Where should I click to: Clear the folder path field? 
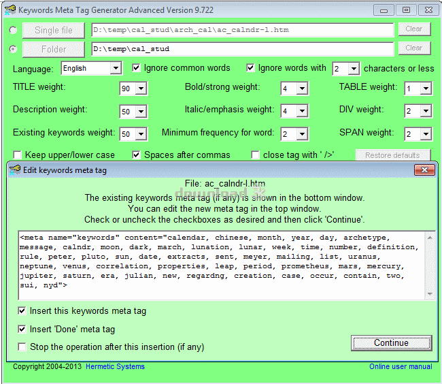pyautogui.click(x=414, y=48)
